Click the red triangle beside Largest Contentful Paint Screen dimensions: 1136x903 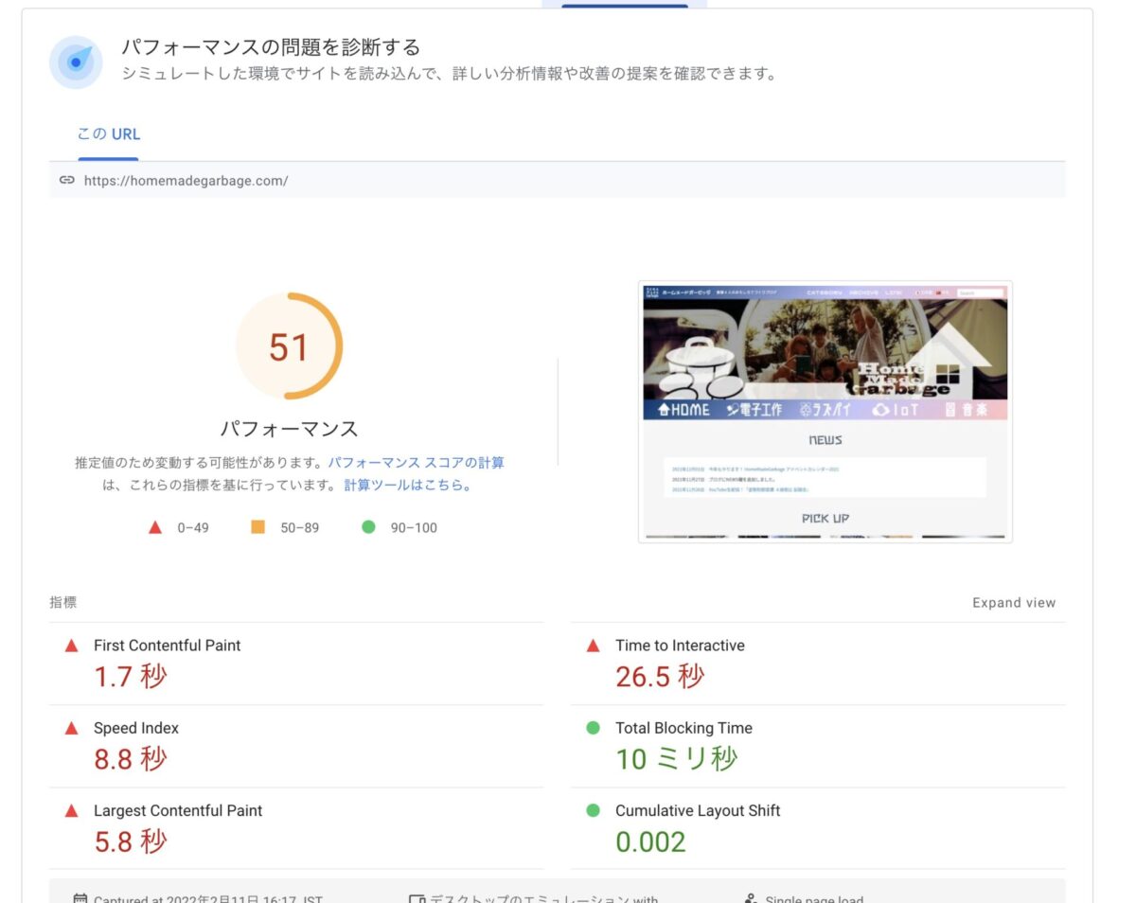pyautogui.click(x=71, y=810)
